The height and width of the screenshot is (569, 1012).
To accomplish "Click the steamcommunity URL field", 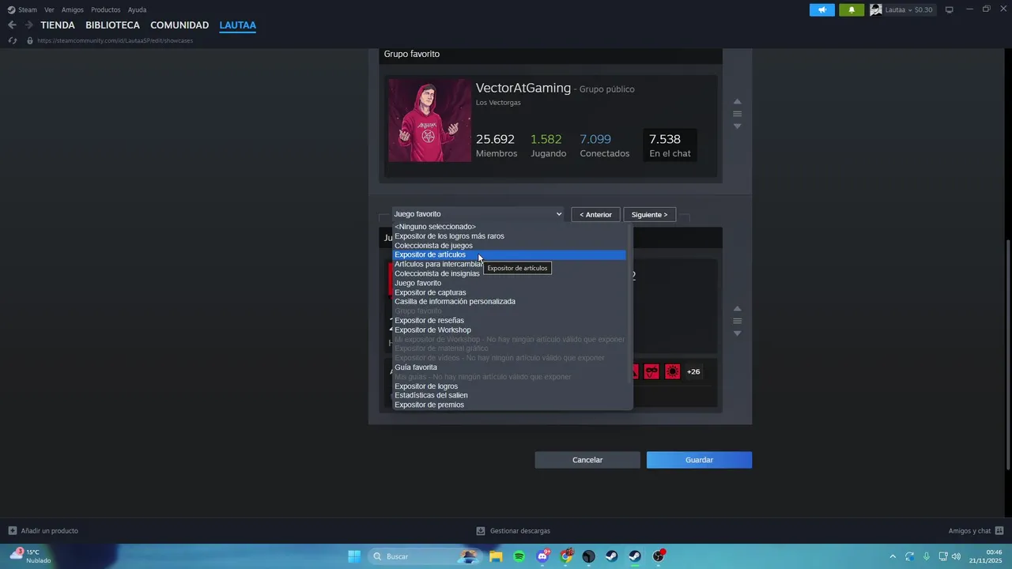I will (x=115, y=40).
